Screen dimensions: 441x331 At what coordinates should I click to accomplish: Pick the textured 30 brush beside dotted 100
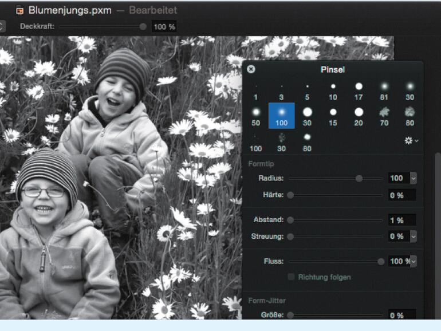coord(282,142)
